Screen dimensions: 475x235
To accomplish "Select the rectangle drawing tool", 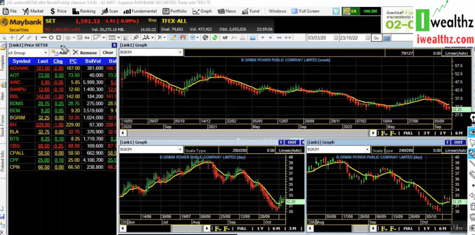I will (x=58, y=38).
